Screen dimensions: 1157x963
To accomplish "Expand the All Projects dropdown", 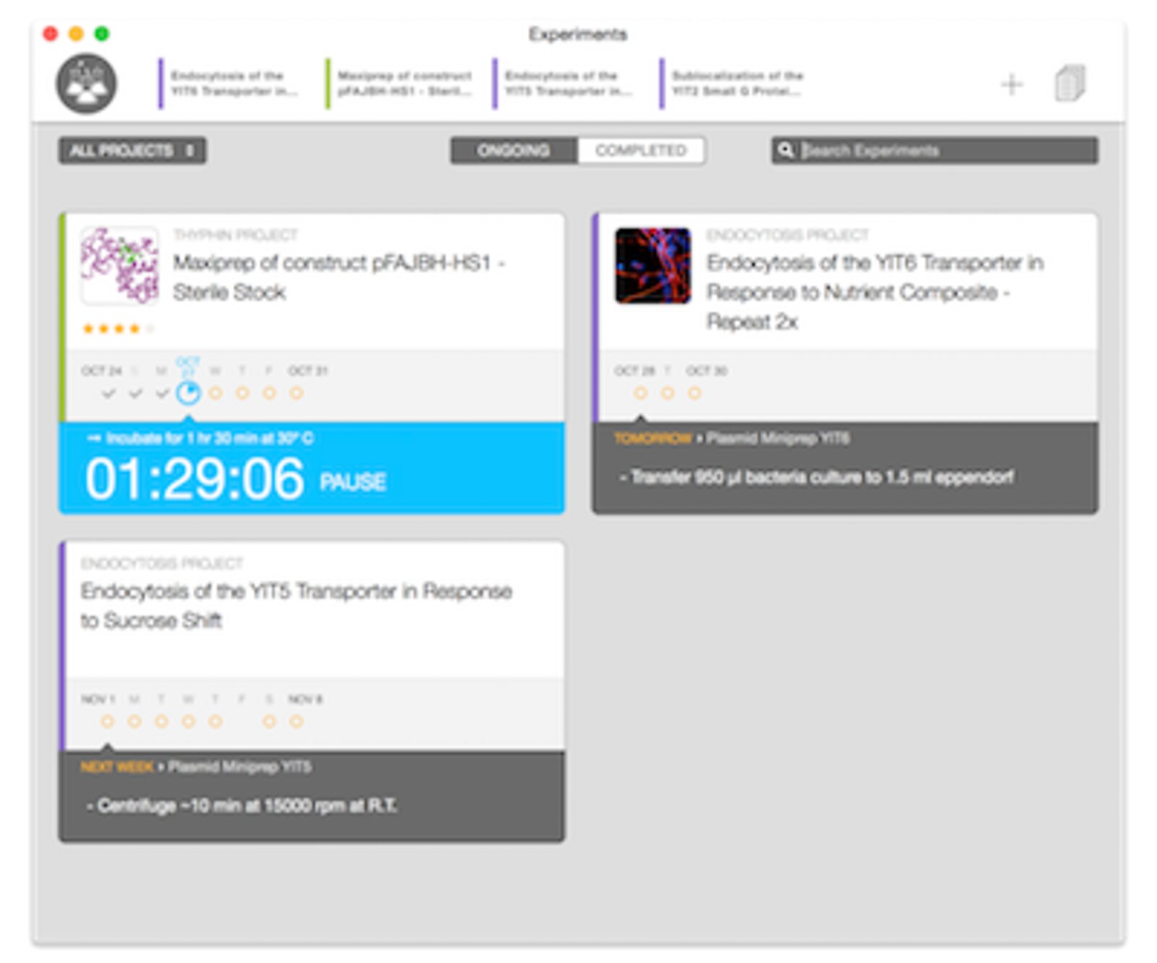I will (x=132, y=150).
